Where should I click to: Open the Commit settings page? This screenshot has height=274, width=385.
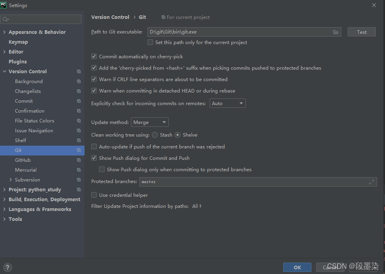pos(24,101)
